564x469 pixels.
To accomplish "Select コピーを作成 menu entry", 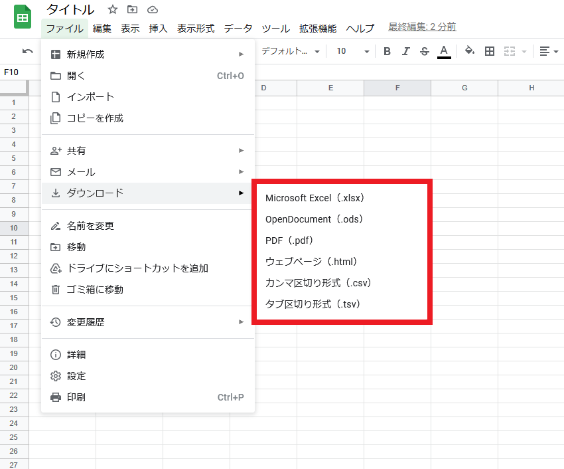I will (x=148, y=118).
